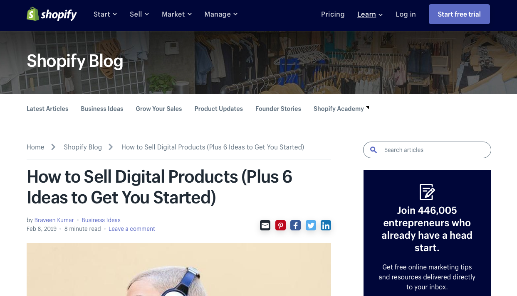Expand the Sell dropdown menu
The height and width of the screenshot is (296, 517).
pyautogui.click(x=139, y=14)
